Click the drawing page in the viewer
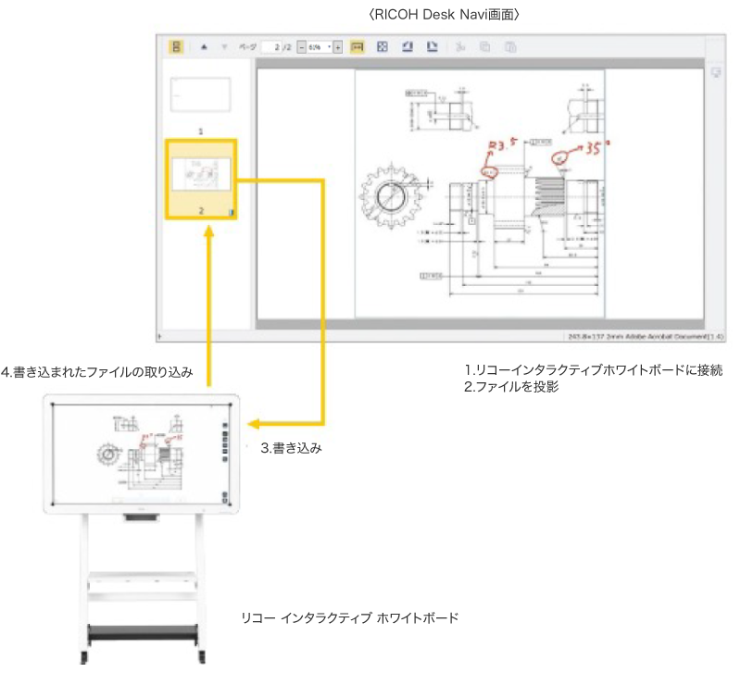The width and height of the screenshot is (741, 685). pyautogui.click(x=480, y=193)
